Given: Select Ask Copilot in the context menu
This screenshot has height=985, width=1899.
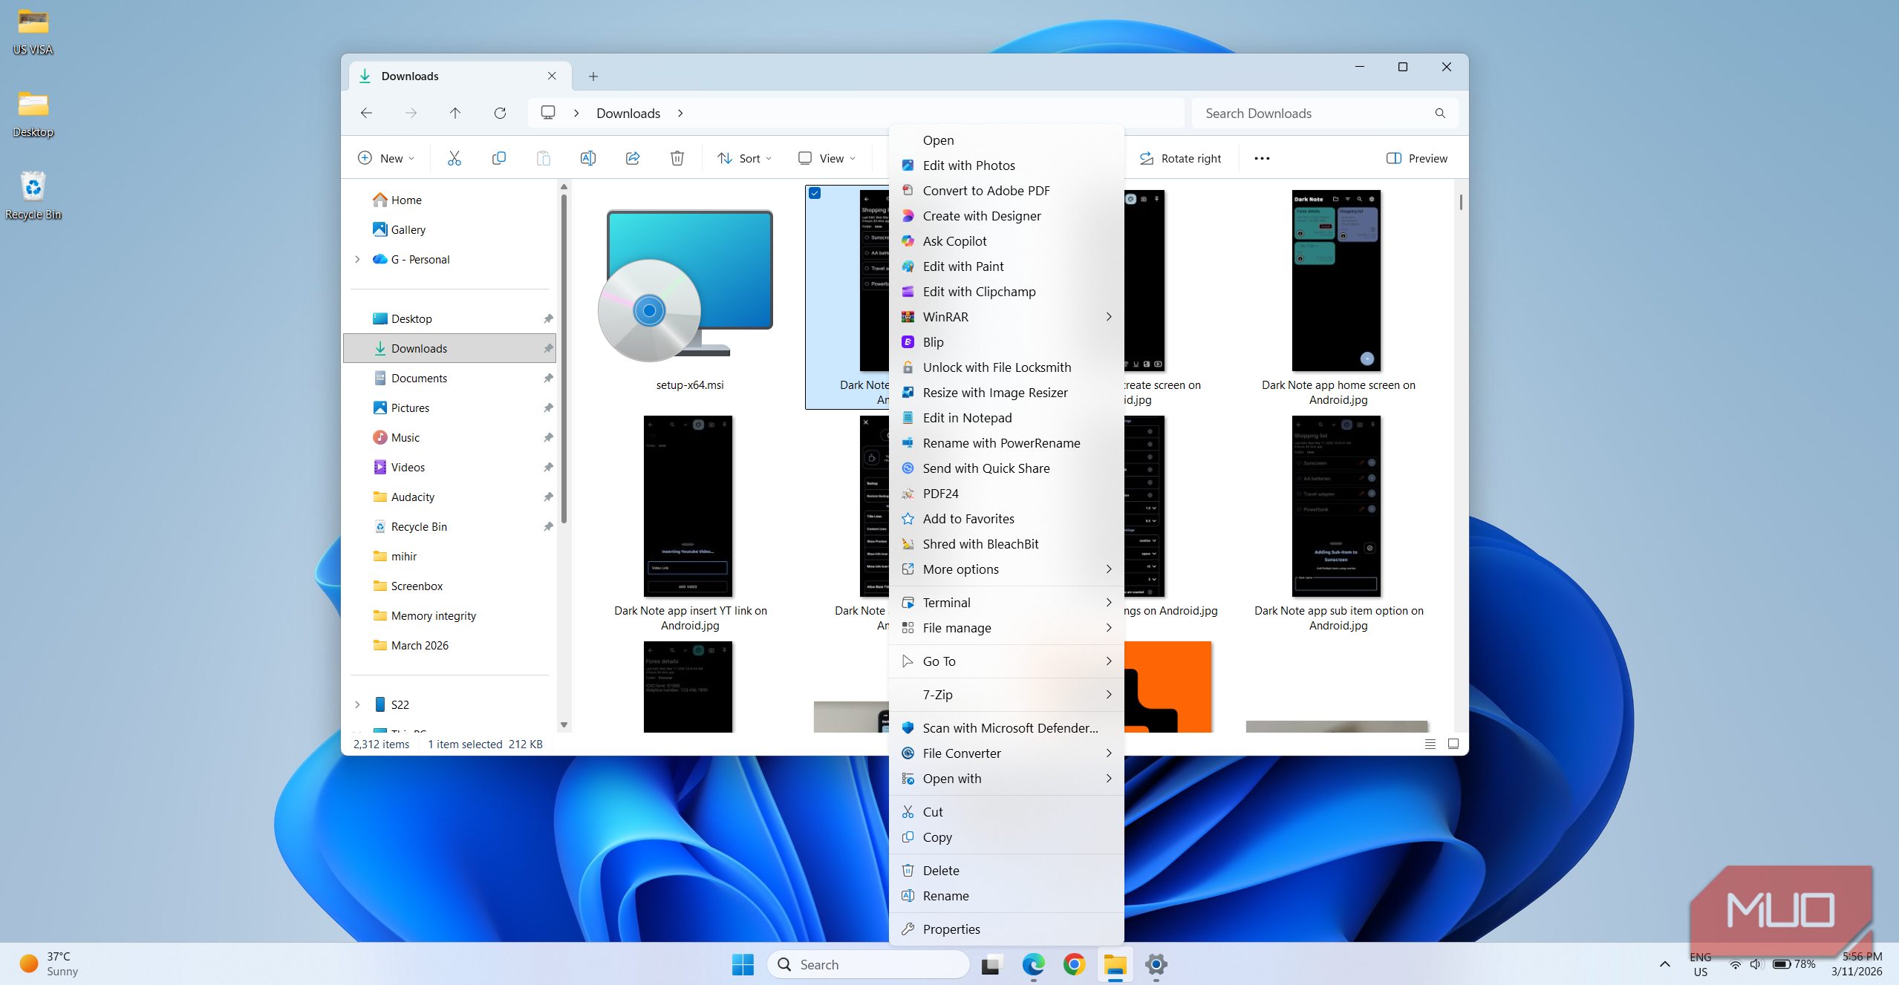Looking at the screenshot, I should tap(1006, 241).
